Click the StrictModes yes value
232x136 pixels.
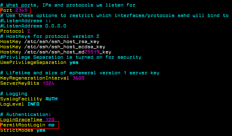[41, 130]
